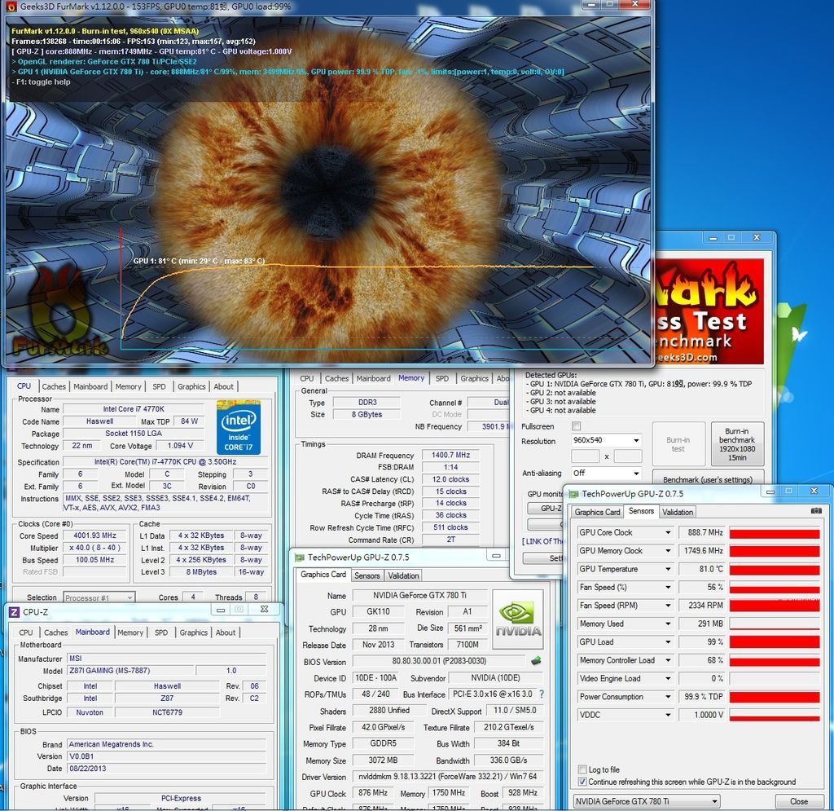Click the NVIDIA logo in GPU-Z Graphics Card window
The height and width of the screenshot is (811, 834).
tap(518, 619)
